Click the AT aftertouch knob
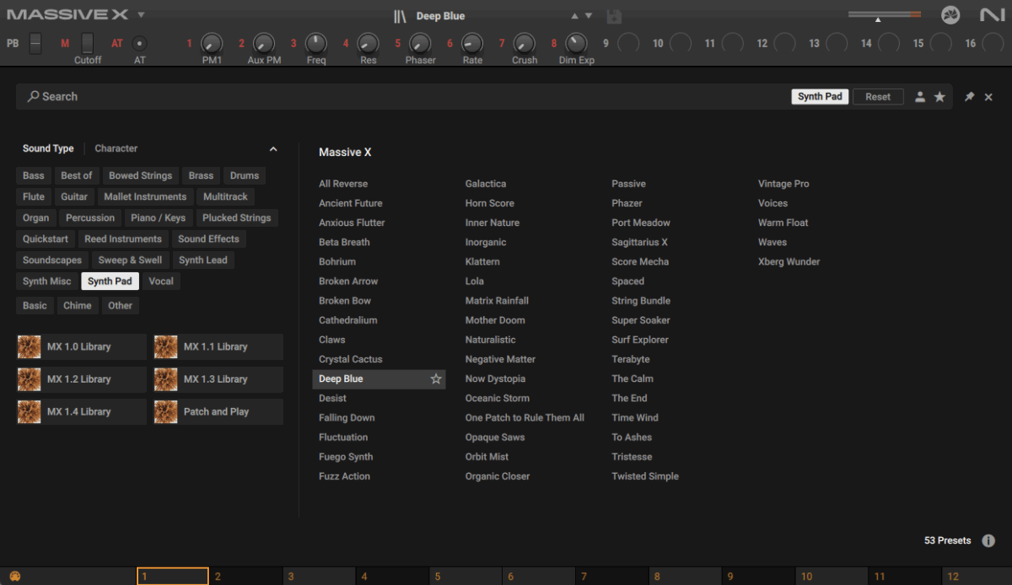 tap(140, 43)
